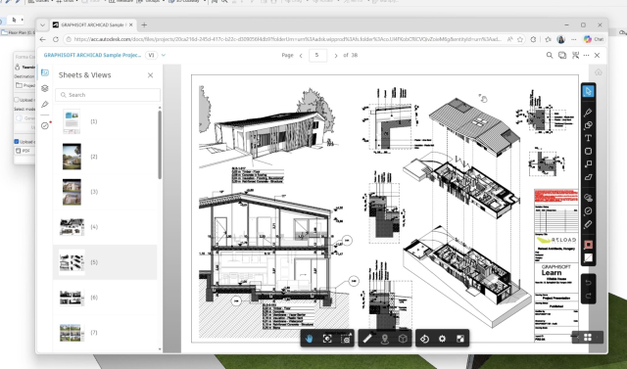Open sheet thumbnail [6]
Screen dimensions: 627x369
tap(72, 298)
